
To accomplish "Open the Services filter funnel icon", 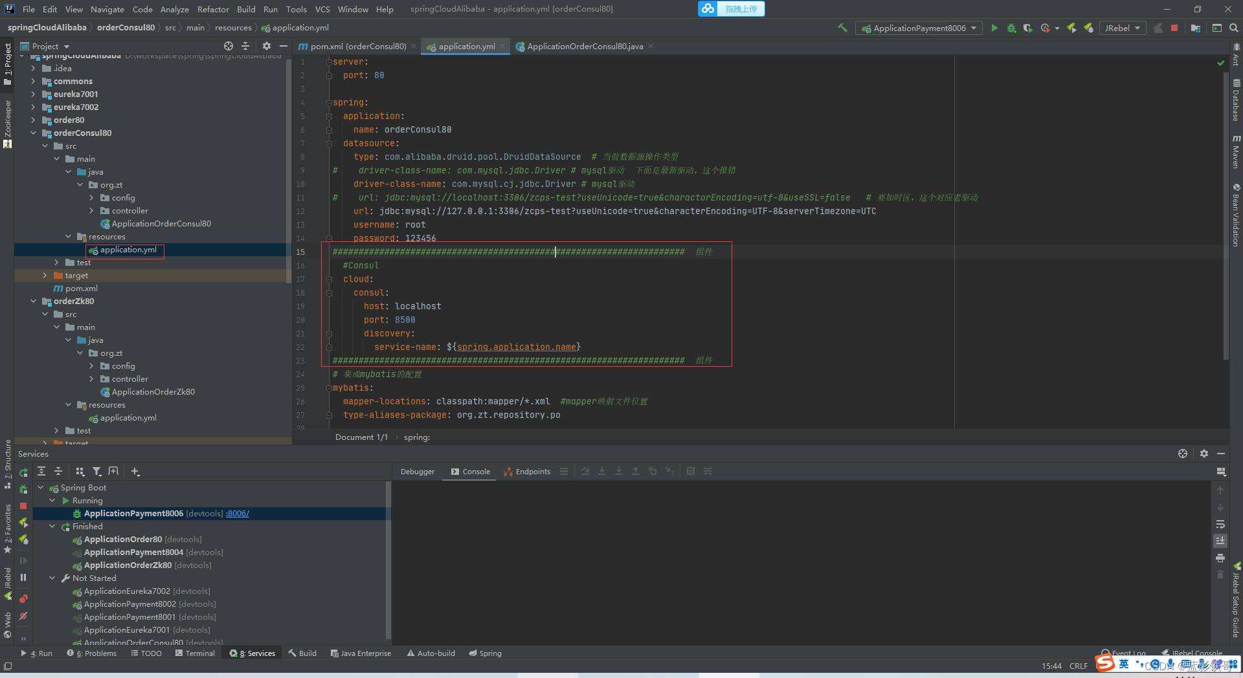I will coord(97,472).
